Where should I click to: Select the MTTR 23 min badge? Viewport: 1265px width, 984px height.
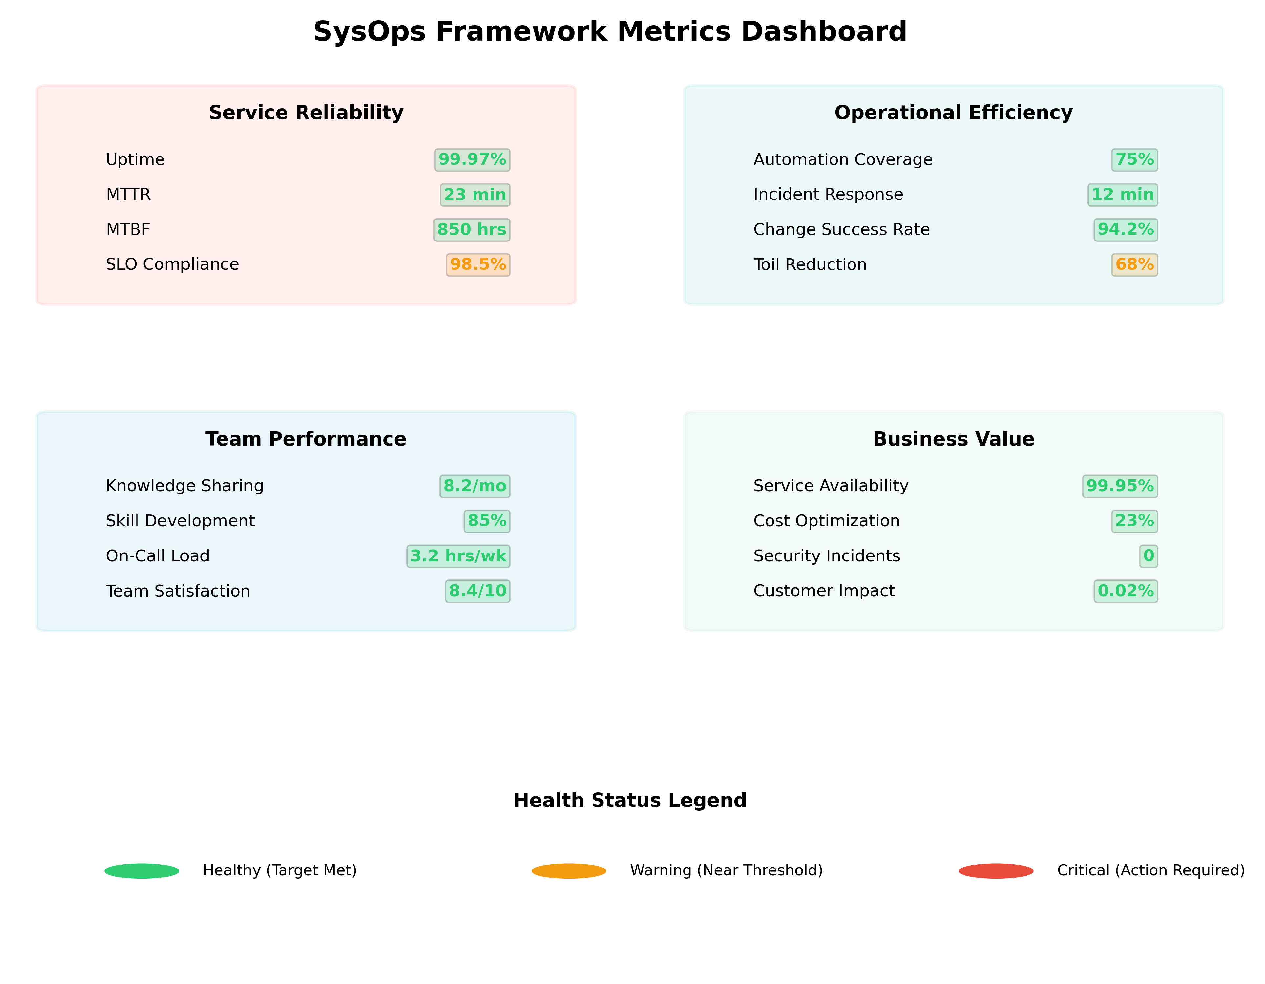point(474,195)
